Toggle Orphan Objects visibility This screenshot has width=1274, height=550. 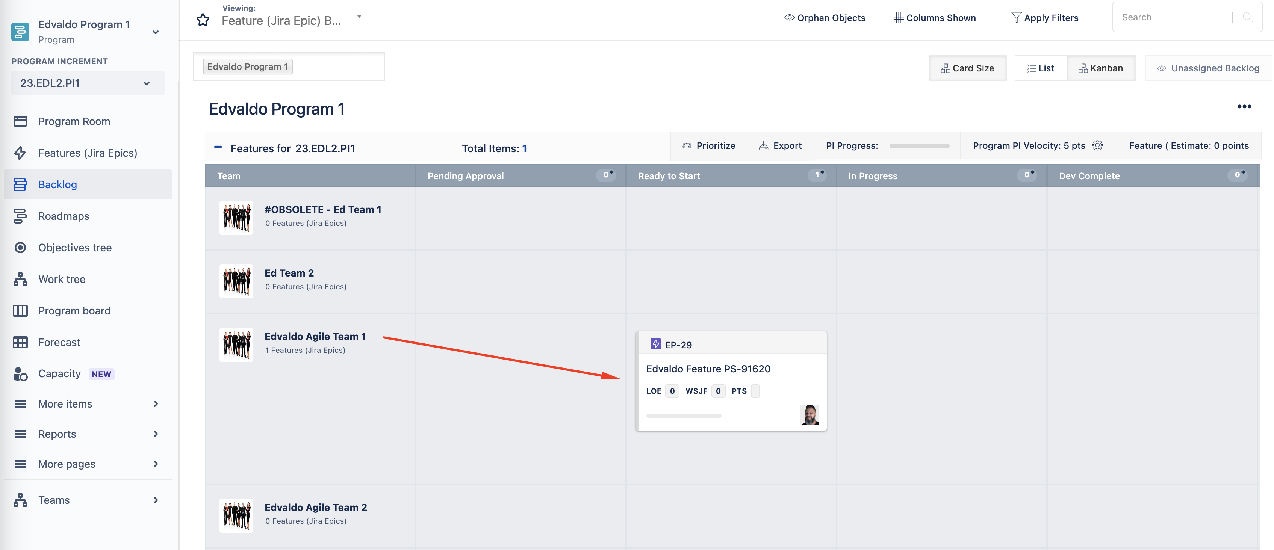[x=825, y=18]
